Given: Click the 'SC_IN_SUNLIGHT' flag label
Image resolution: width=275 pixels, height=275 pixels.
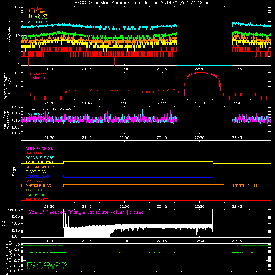Looking at the screenshot, I should (x=40, y=162).
